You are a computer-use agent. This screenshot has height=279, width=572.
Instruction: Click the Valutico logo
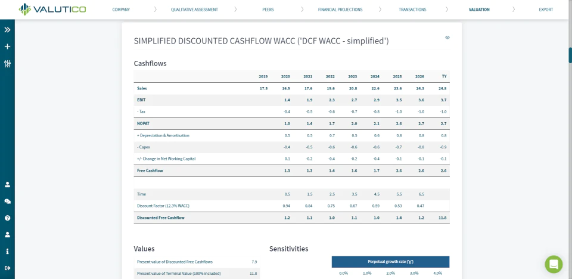pyautogui.click(x=52, y=9)
